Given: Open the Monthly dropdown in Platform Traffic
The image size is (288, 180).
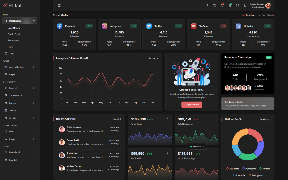Looking at the screenshot, I should pos(265,119).
